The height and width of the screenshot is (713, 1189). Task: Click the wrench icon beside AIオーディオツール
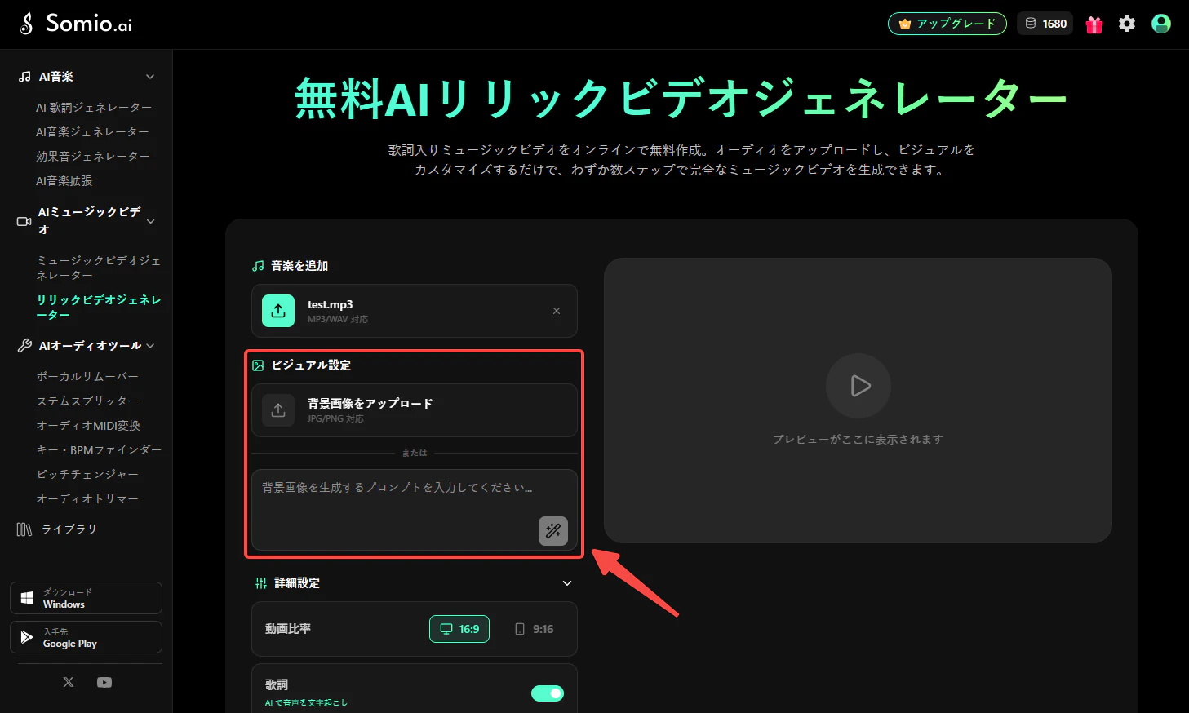(24, 346)
